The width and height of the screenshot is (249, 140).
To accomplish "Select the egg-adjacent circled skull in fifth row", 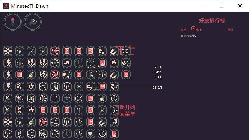I will tap(114, 98).
